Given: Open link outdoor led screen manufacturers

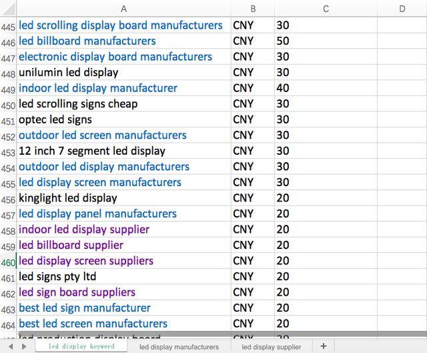Looking at the screenshot, I should [x=102, y=135].
